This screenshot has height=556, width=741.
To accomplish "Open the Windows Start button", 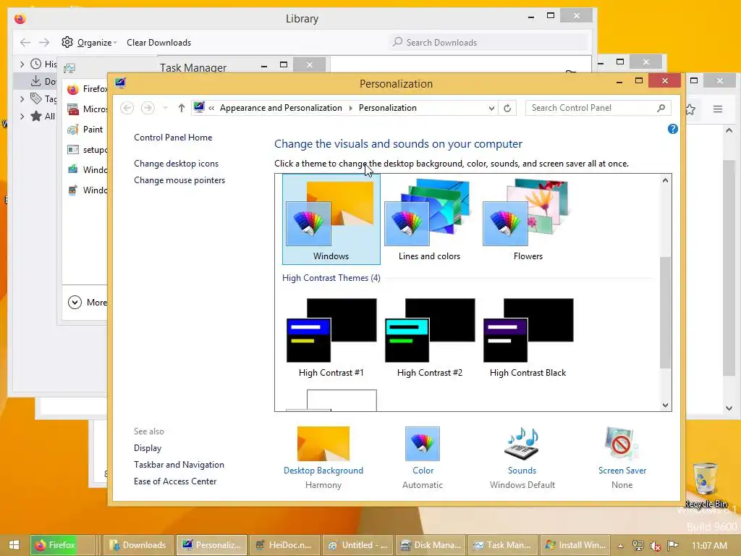I will [x=14, y=545].
